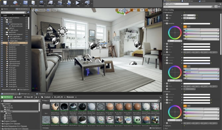Click the Midtones Gain color wheel
Screen dimensions: 222x130
[175, 112]
